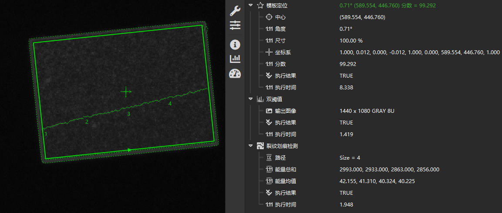502x213 pixels.
Task: Select the 能量总和 row
Action: (286, 170)
